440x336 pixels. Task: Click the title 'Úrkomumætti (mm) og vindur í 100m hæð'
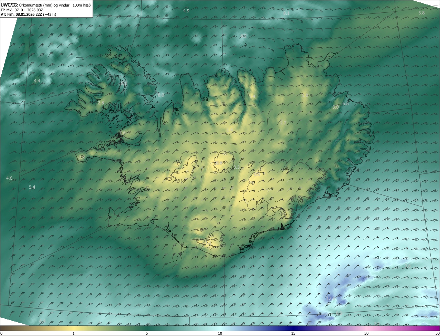coord(55,5)
